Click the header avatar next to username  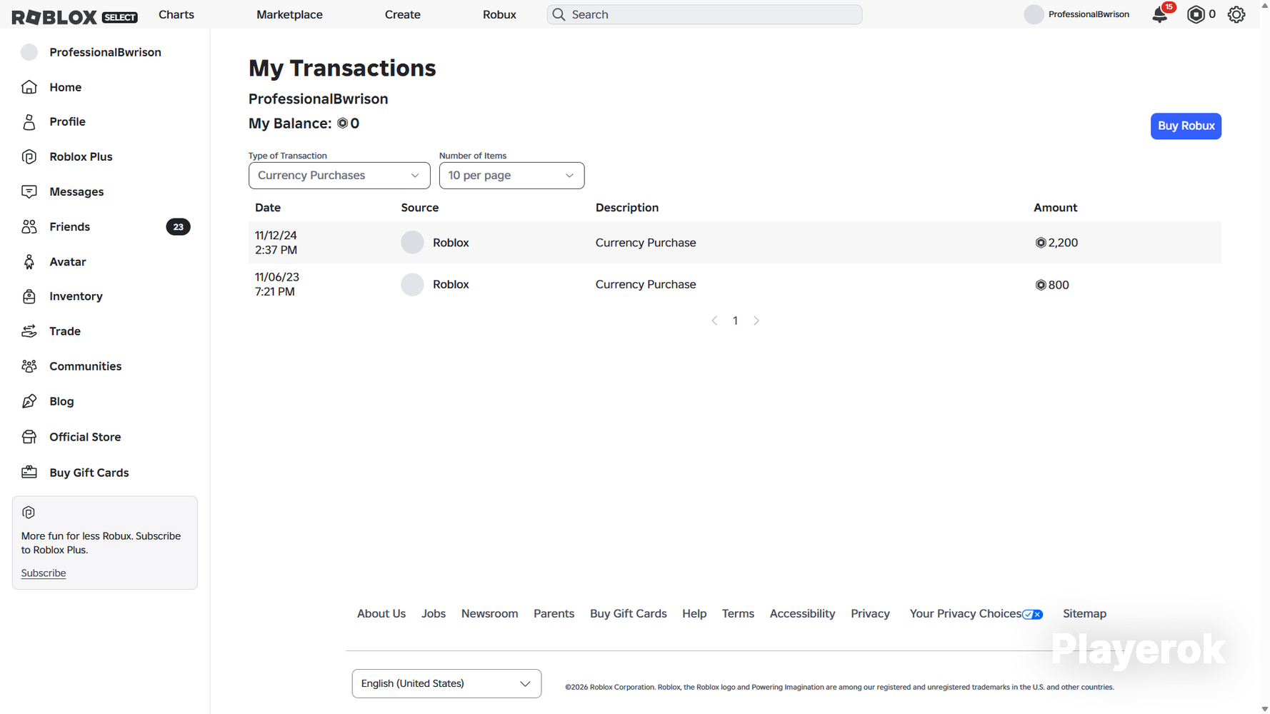[x=1034, y=14]
